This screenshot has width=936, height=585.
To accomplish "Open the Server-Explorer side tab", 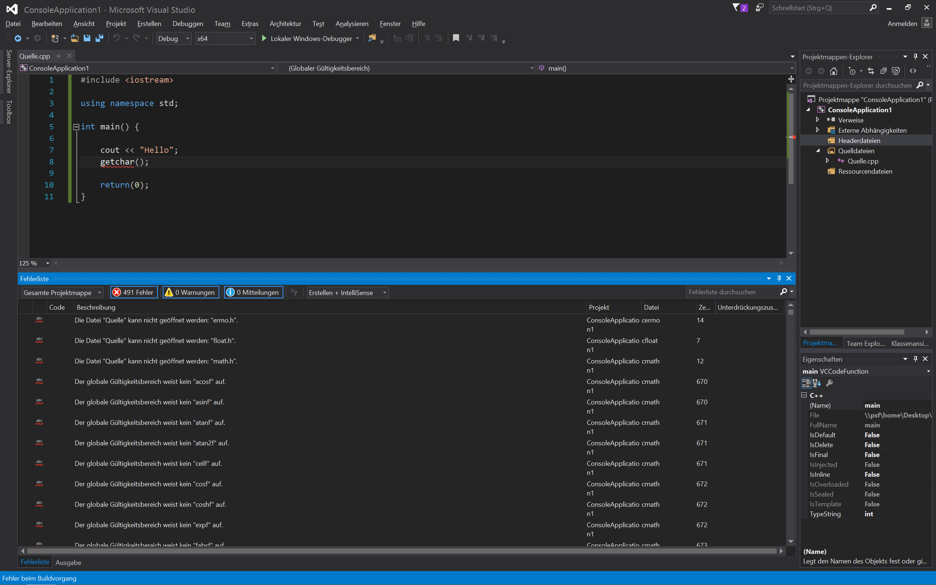I will pos(8,72).
